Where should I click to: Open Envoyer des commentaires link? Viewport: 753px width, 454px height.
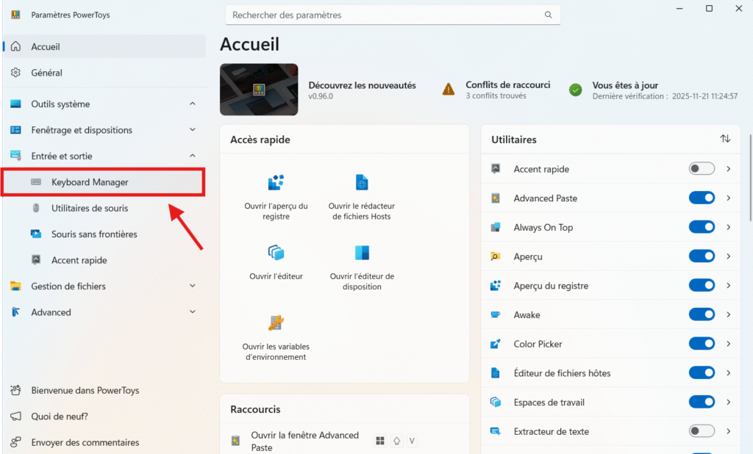(85, 442)
